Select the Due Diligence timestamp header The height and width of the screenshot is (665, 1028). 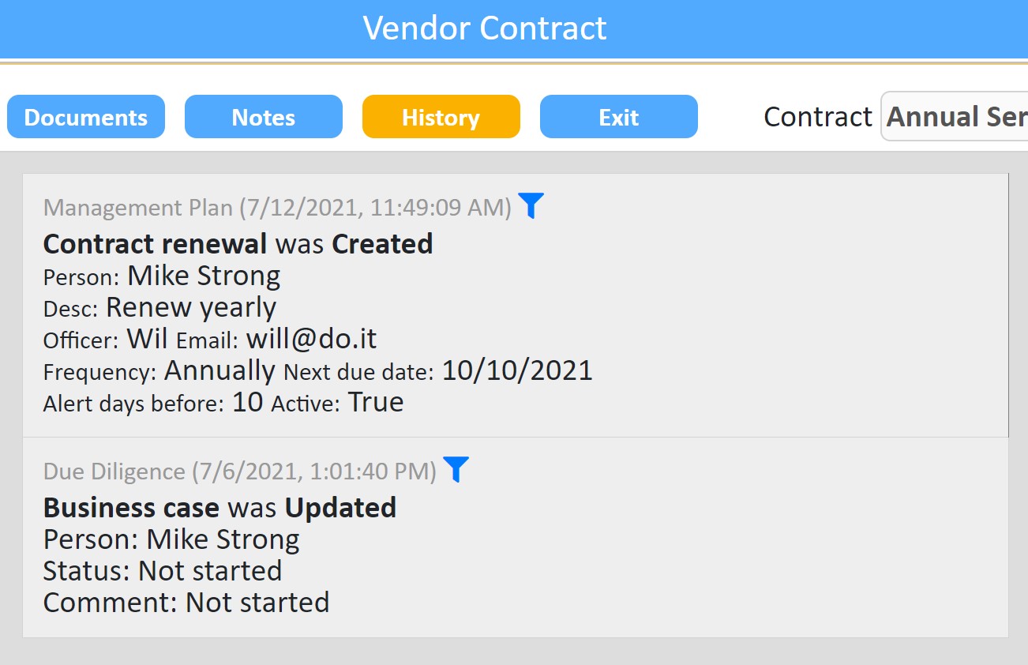[240, 472]
